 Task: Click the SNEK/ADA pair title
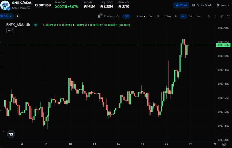point(22,3)
